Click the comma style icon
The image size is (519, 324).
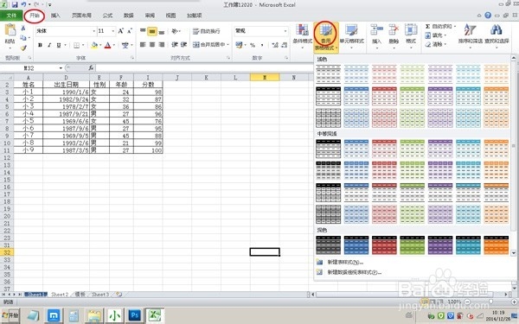click(262, 45)
